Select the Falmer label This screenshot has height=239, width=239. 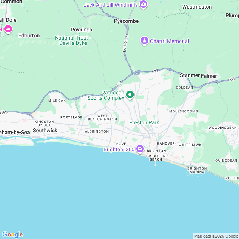(209, 76)
